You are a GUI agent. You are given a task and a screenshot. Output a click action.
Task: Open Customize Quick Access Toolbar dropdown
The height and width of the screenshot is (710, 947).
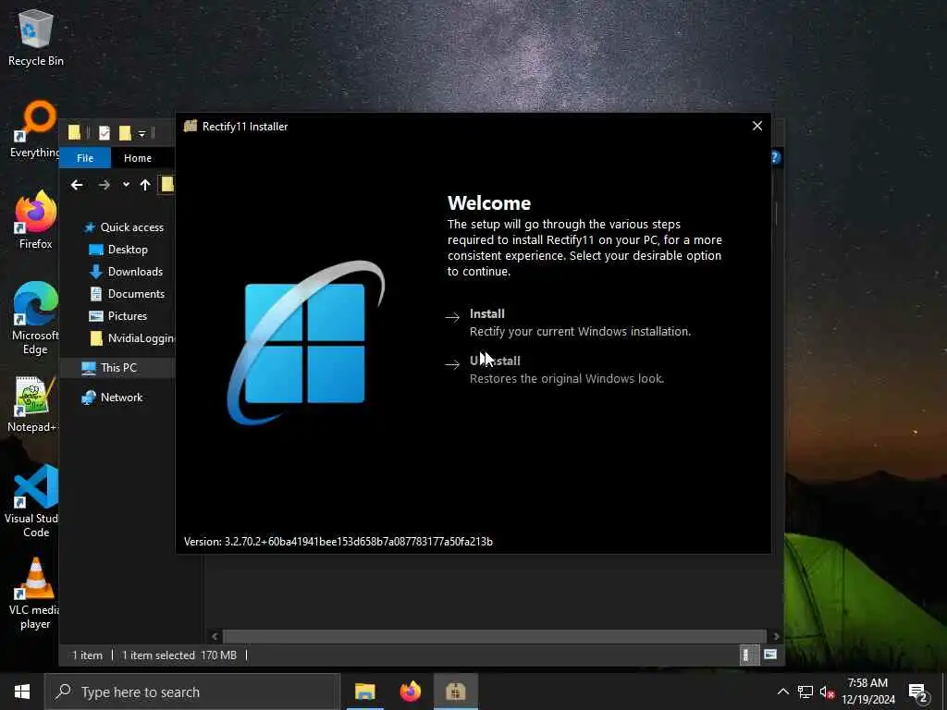[141, 133]
